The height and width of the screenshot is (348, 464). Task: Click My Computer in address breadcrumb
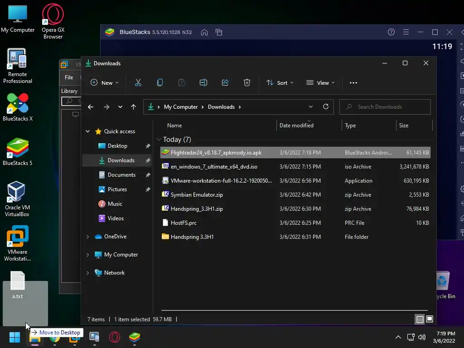tap(181, 107)
